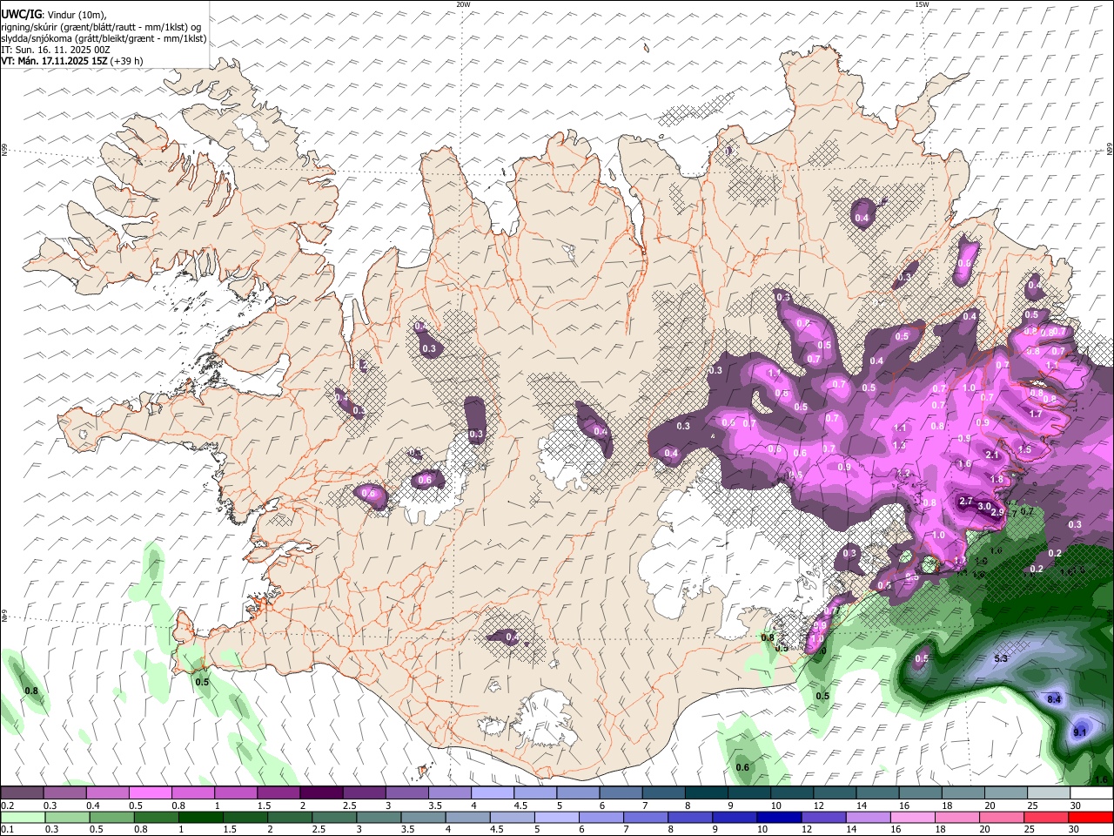Select the '8.4' precipitation value offshore
Viewport: 1114px width, 836px height.
[x=1054, y=699]
